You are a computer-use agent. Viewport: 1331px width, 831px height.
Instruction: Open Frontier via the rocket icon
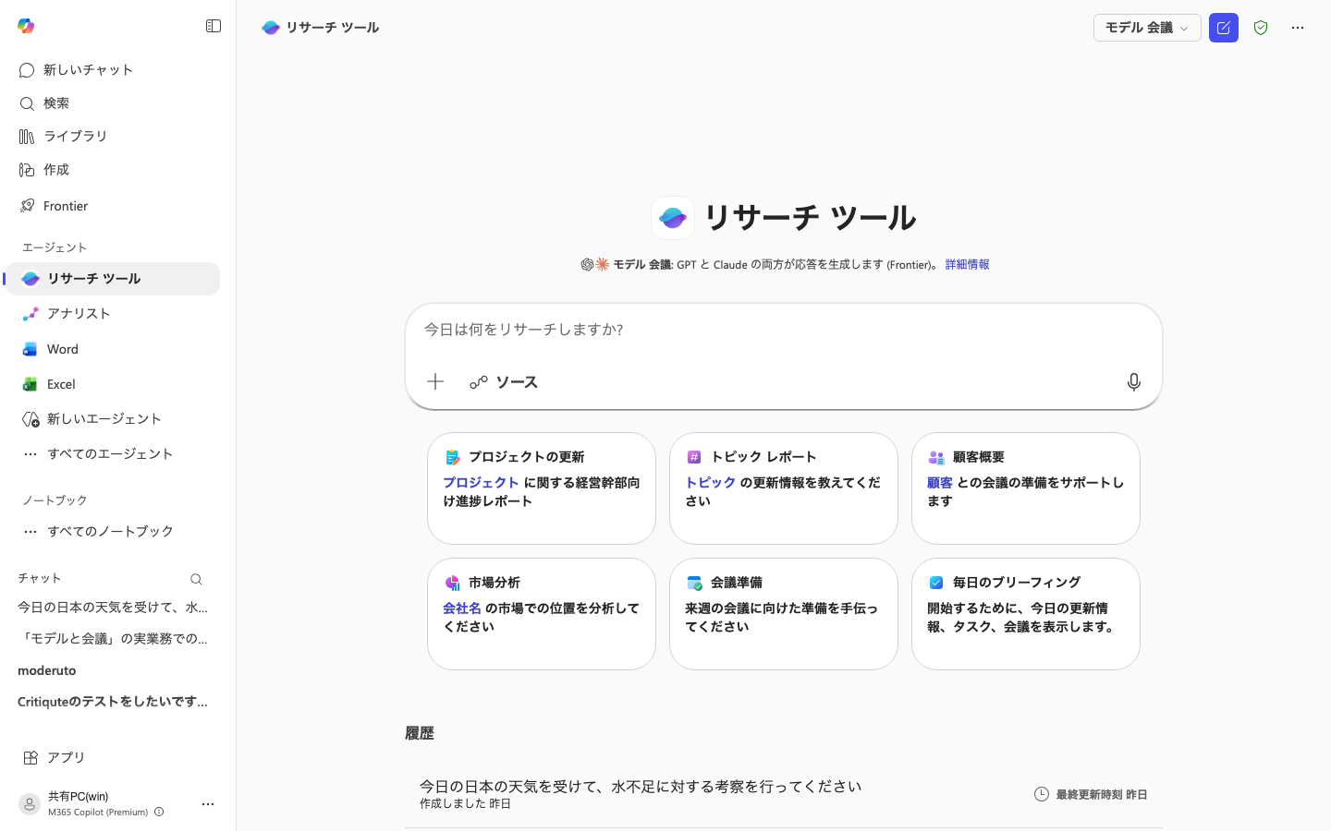tap(28, 205)
